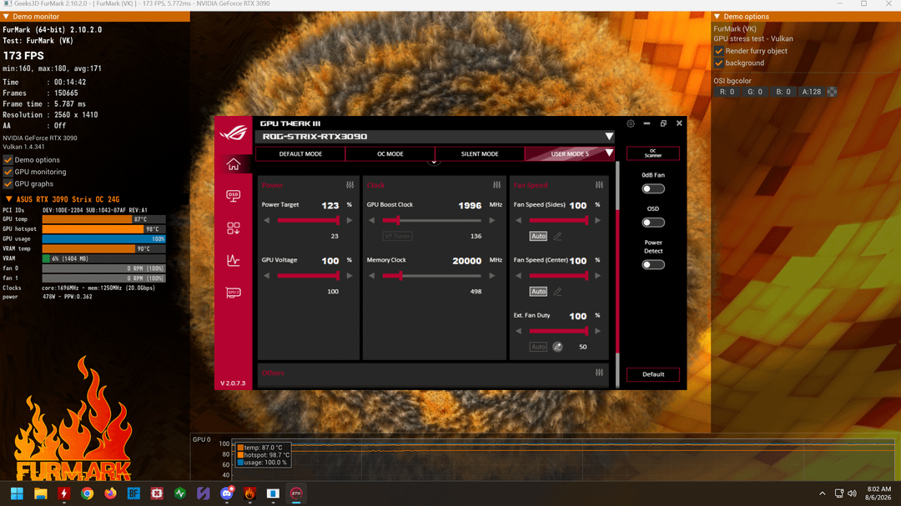Open clock and date in taskbar
The image size is (901, 506).
click(878, 493)
